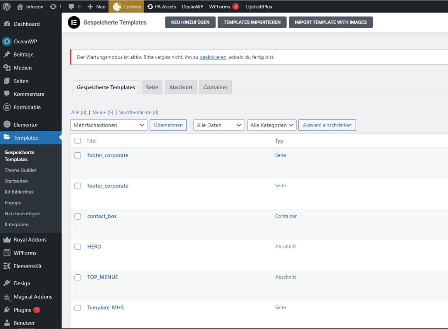
Task: Open Magical Addons wand icon in sidebar
Action: point(7,297)
